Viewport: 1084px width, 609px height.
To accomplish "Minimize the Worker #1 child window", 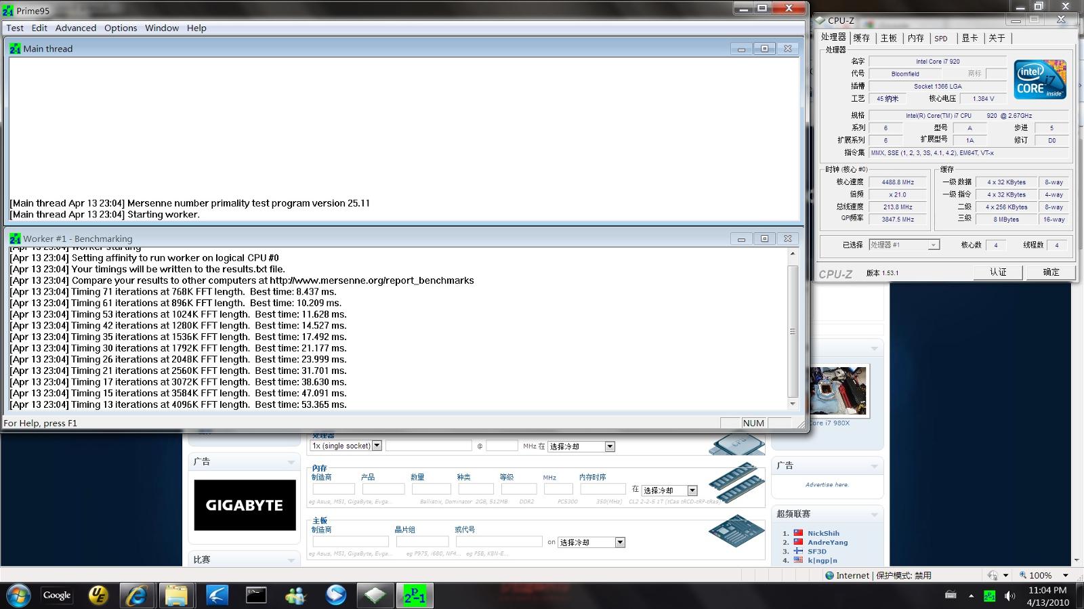I will [741, 238].
